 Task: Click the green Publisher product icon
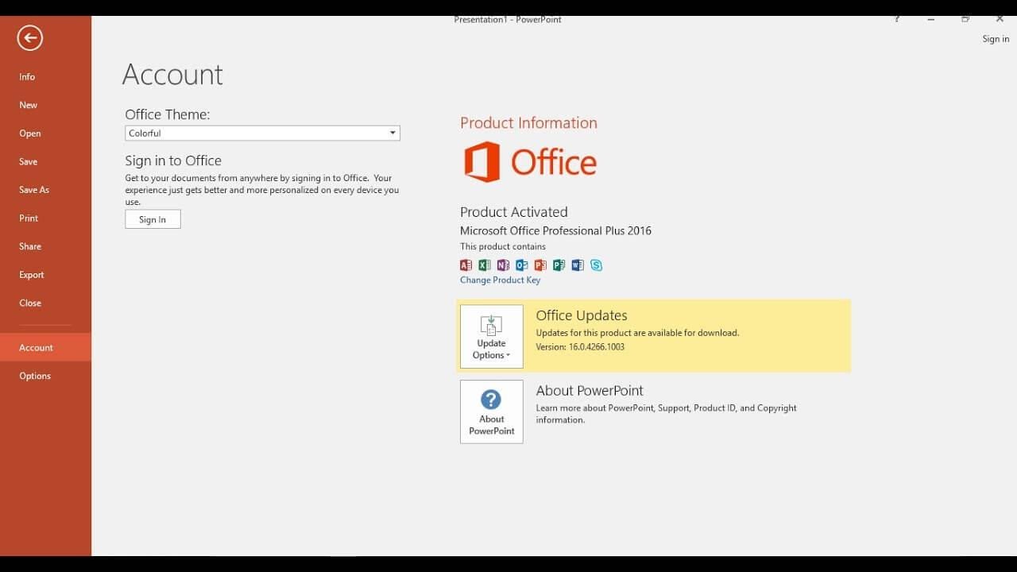559,265
